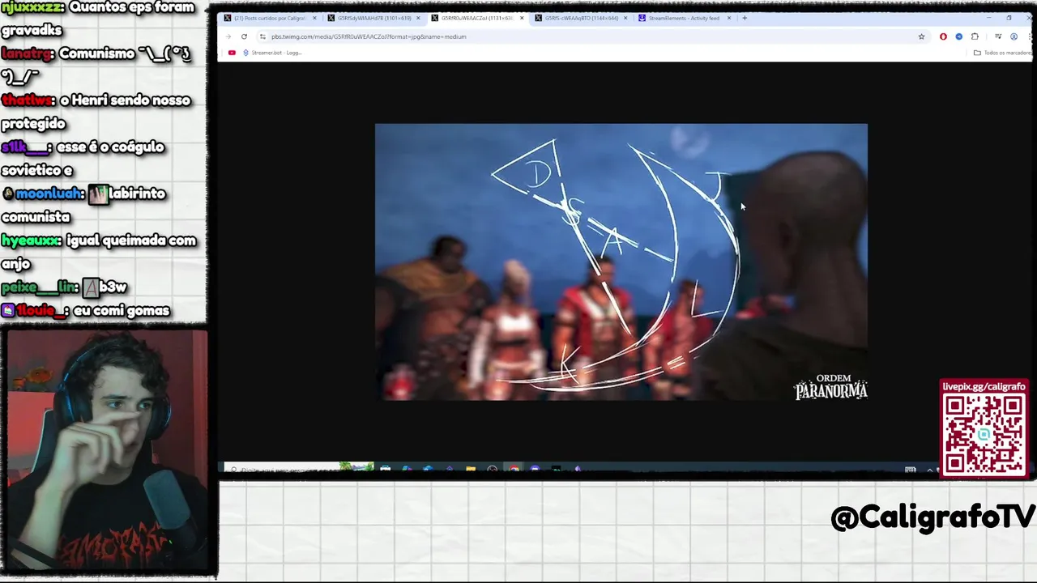Open the extensions puzzle-piece menu
This screenshot has width=1037, height=583.
point(975,36)
